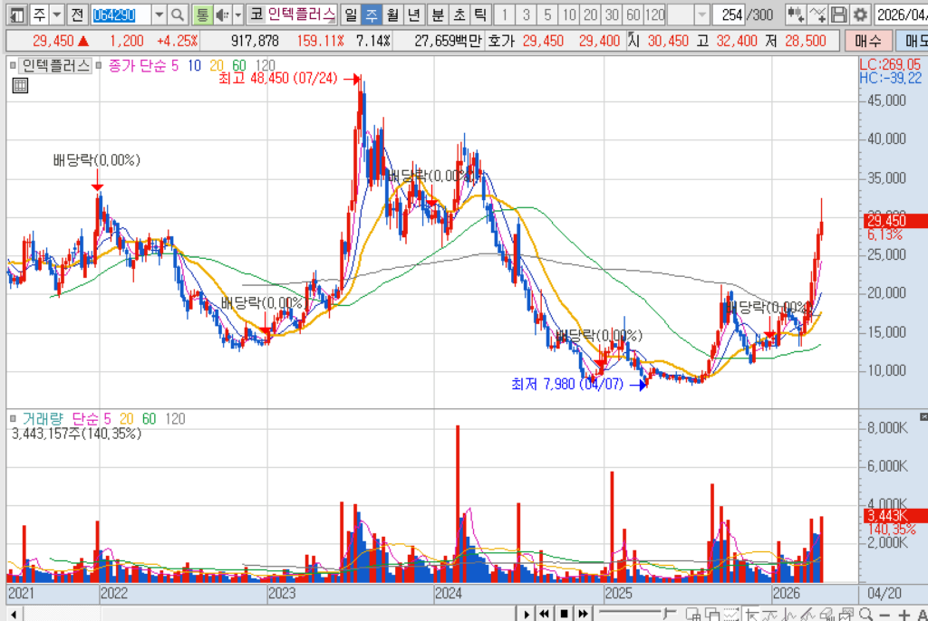
Task: Click the volume panel corner icon
Action: click(923, 417)
